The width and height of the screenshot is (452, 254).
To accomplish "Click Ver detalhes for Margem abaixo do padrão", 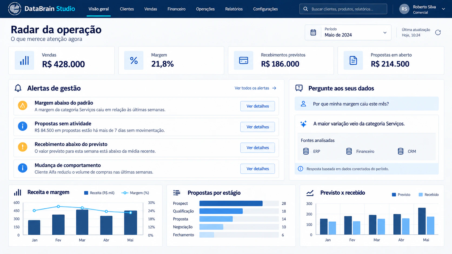I will click(x=258, y=106).
